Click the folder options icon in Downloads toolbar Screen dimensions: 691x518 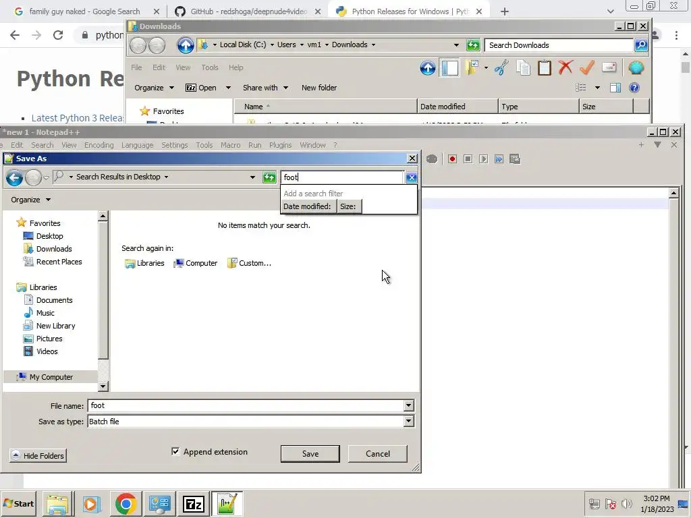coord(472,68)
